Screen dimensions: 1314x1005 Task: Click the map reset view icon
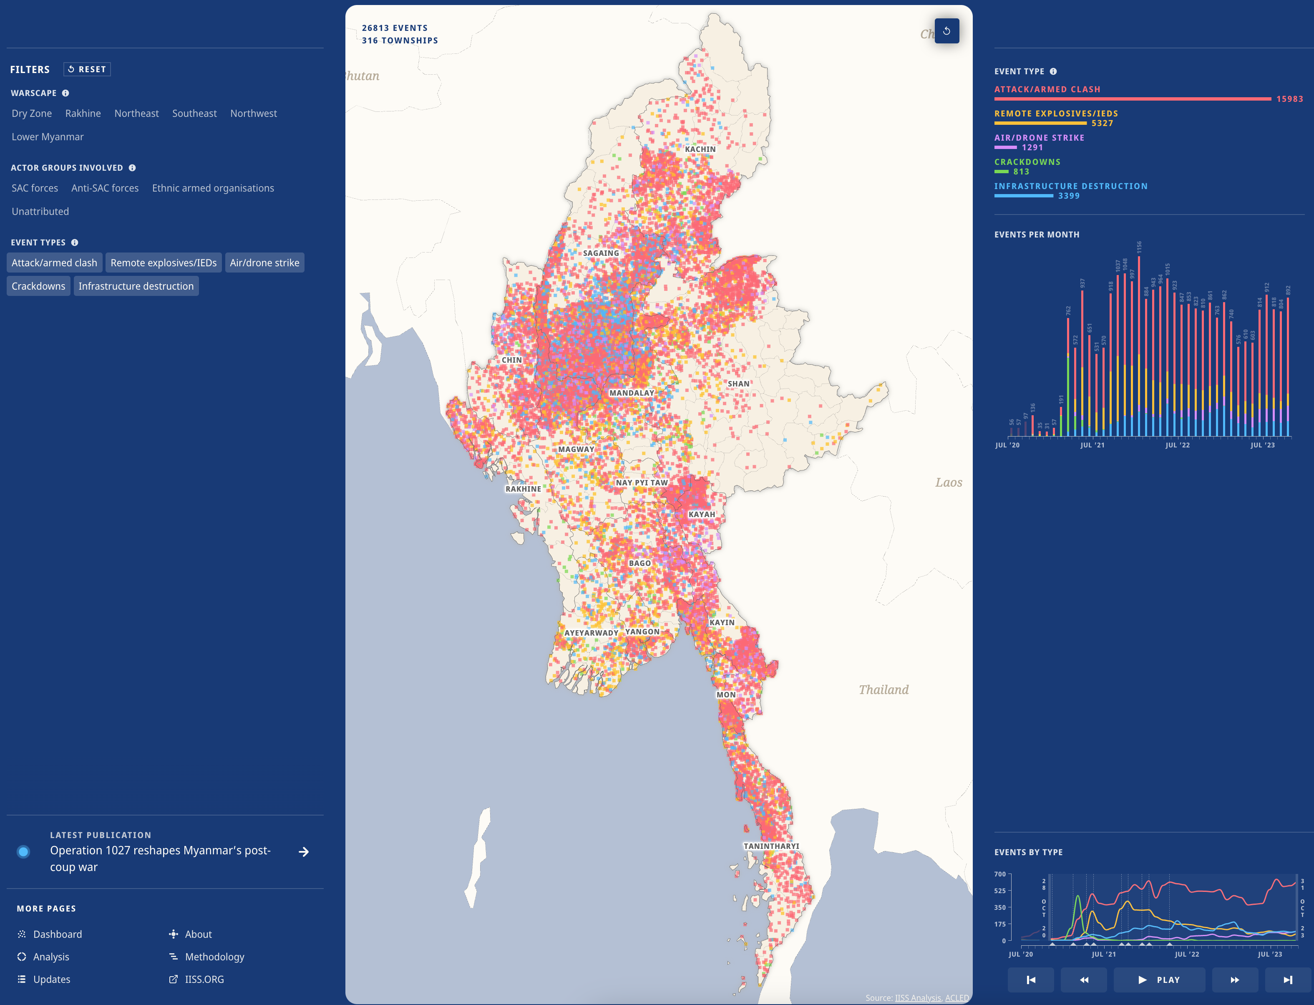pos(946,30)
